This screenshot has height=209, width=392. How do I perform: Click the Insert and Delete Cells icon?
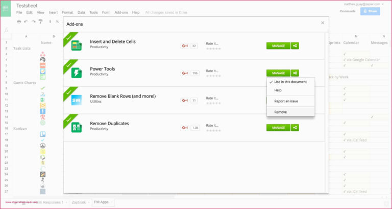(x=77, y=45)
